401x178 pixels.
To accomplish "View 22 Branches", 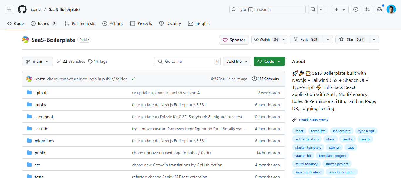I will click(71, 61).
